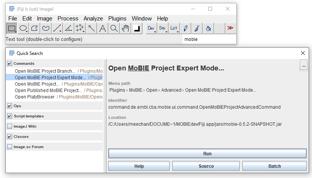Viewport: 312px width, 178px height.
Task: Select the Angle tool
Action: tap(69, 28)
